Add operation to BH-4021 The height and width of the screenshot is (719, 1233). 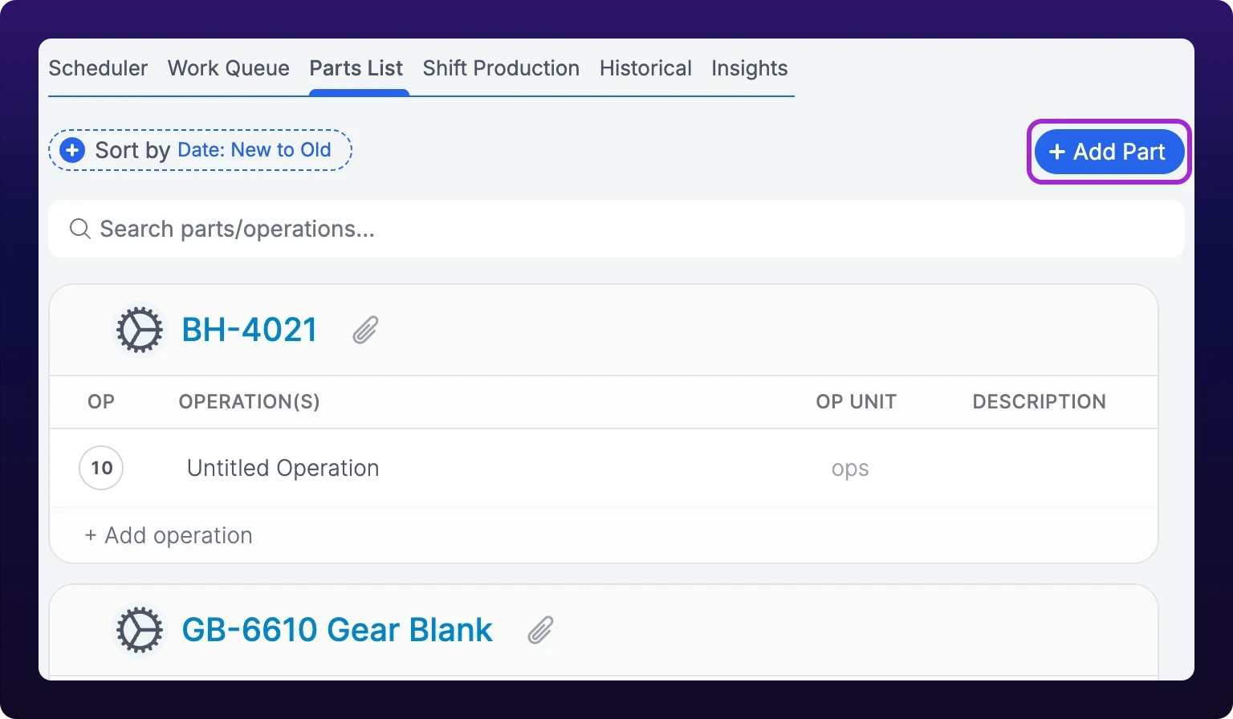(x=169, y=535)
